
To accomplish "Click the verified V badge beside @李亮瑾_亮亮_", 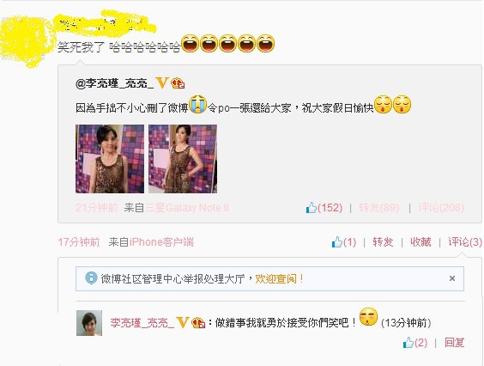I will tap(162, 82).
